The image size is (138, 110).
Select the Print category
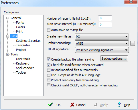click(19, 32)
